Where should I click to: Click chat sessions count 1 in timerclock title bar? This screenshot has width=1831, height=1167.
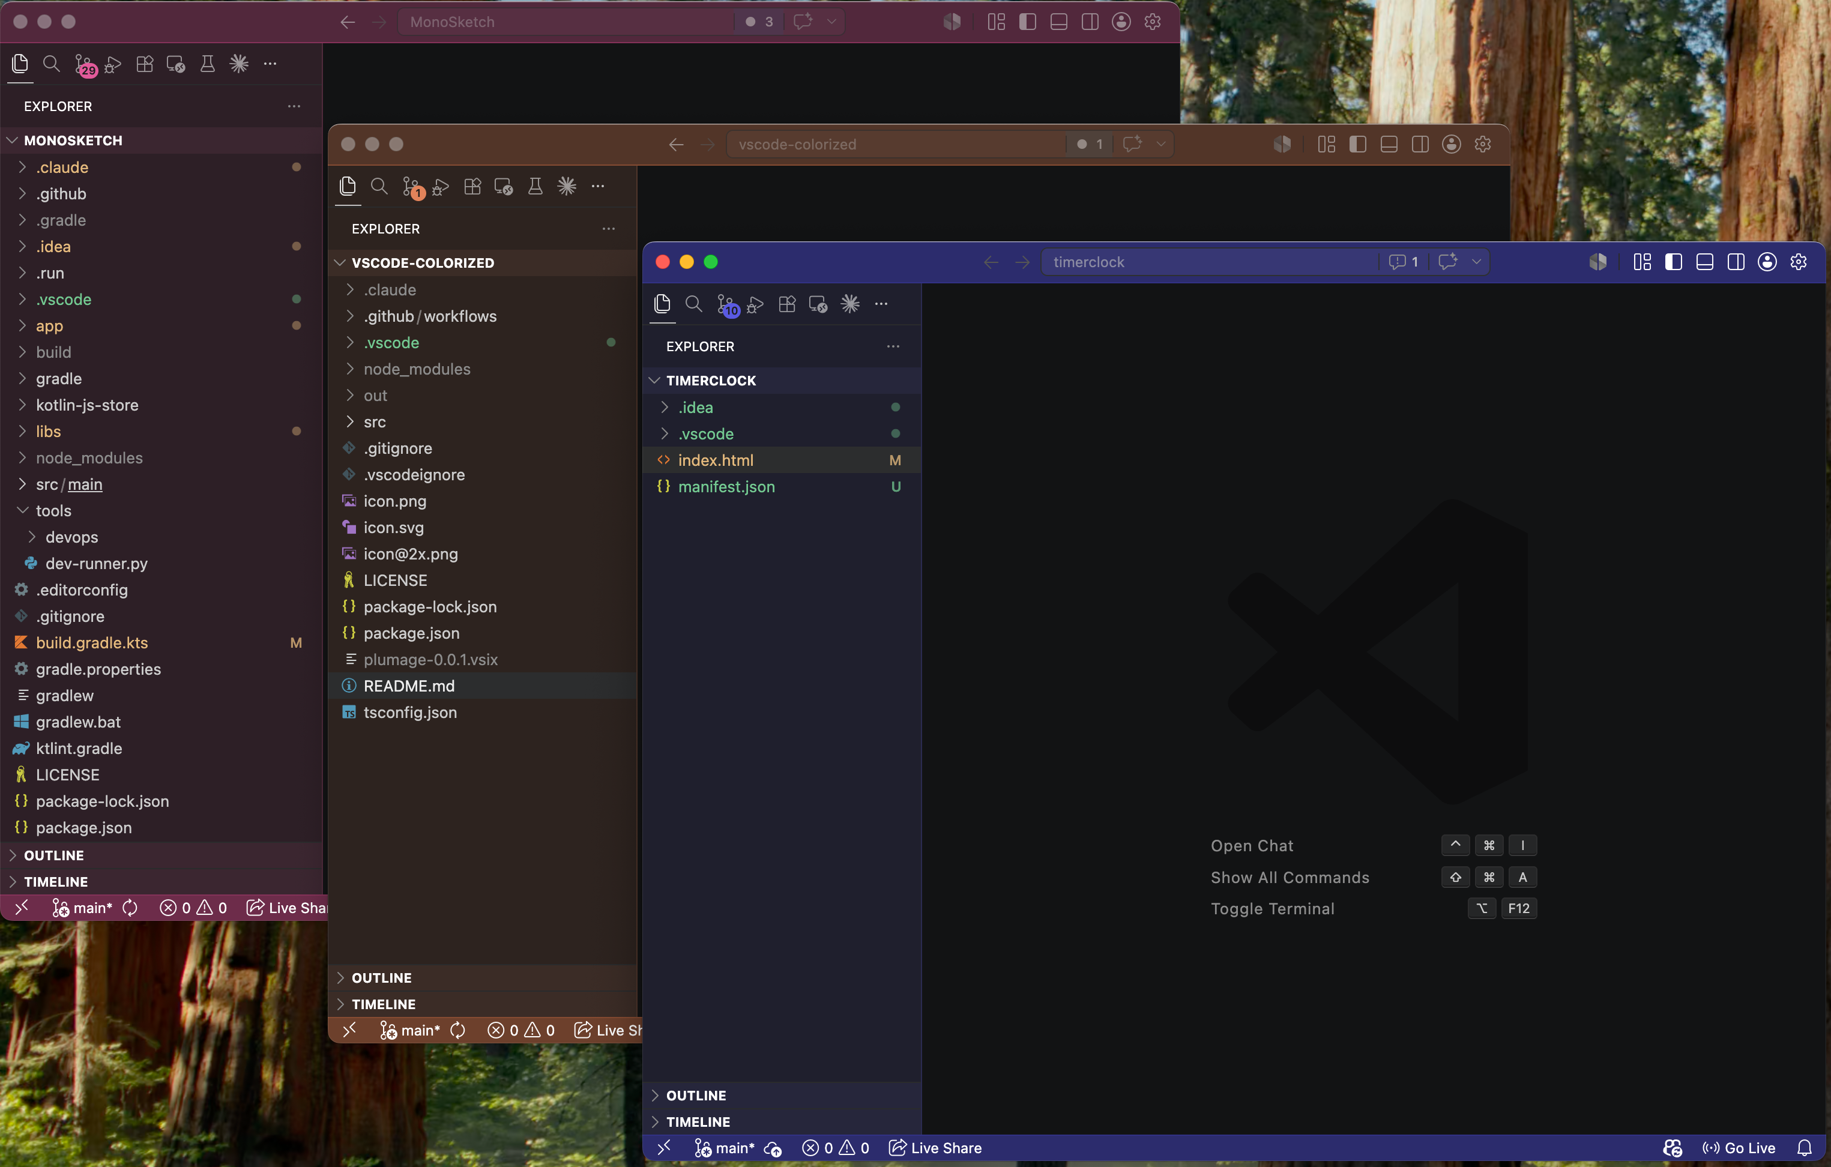click(x=1404, y=262)
